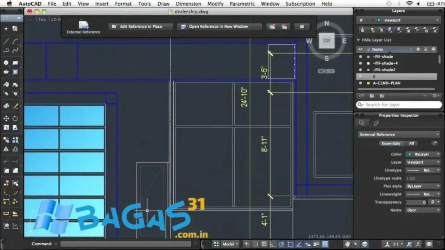Open the Linetype property dropdown
Image resolution: width=445 pixels, height=250 pixels.
[423, 170]
